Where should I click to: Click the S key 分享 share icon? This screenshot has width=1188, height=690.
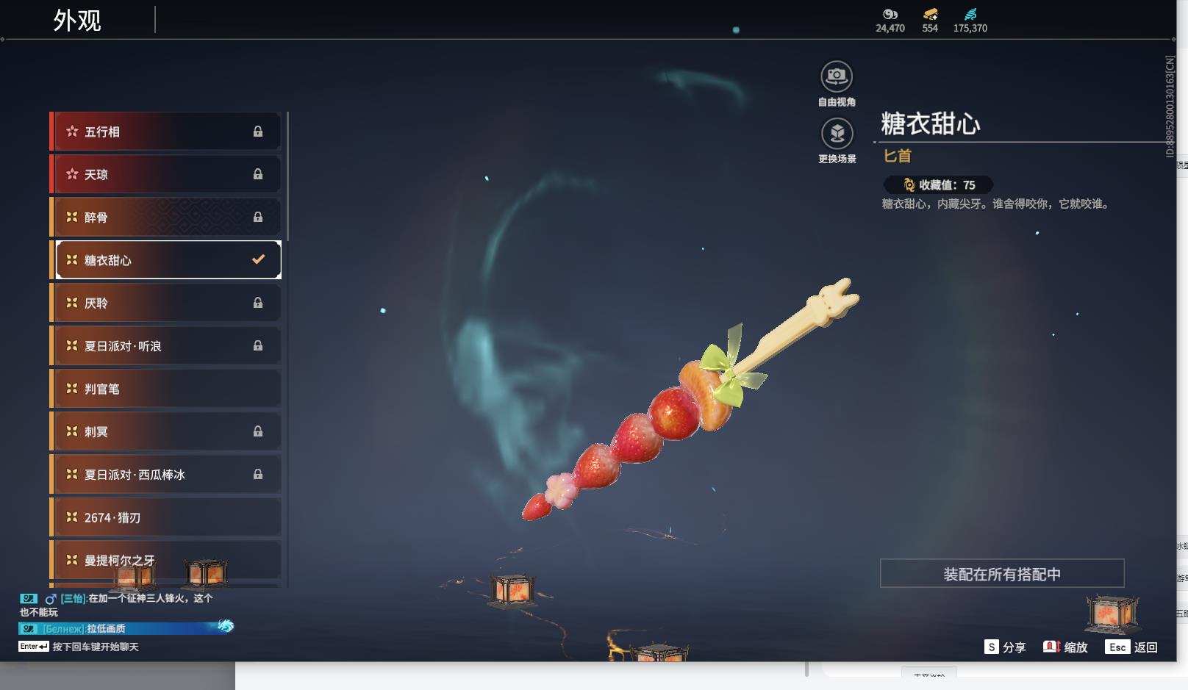pos(992,647)
